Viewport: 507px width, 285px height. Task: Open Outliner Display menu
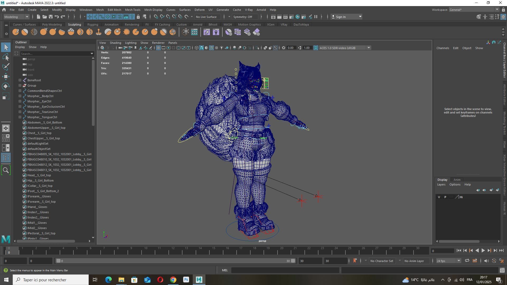coord(20,47)
